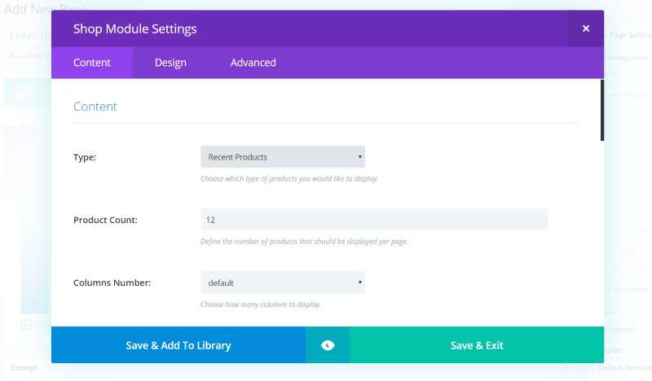
Task: Select the Content tab
Action: pos(92,63)
